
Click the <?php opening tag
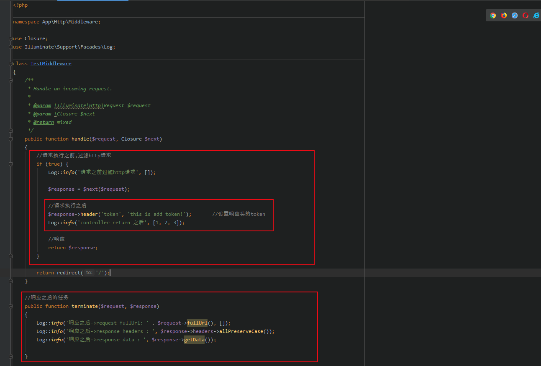pyautogui.click(x=21, y=5)
